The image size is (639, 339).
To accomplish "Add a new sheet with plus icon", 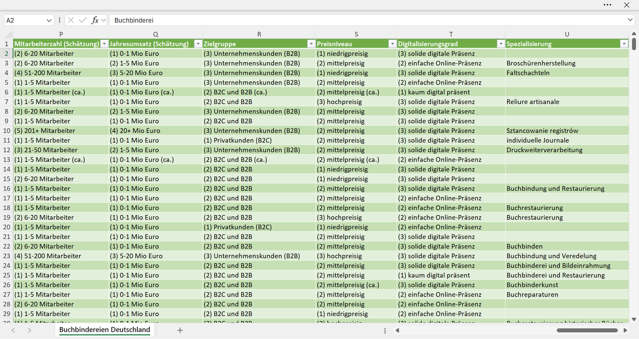I will (180, 330).
